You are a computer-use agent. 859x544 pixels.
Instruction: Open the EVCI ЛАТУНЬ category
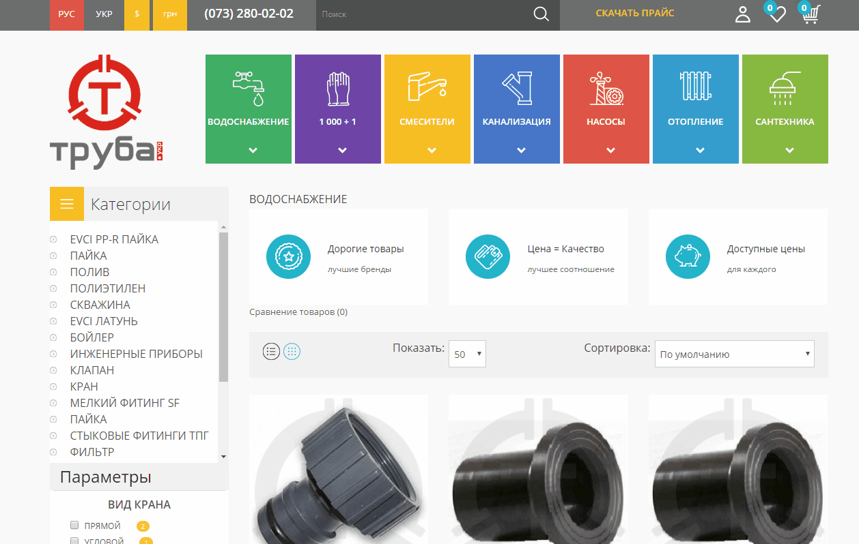pos(104,321)
